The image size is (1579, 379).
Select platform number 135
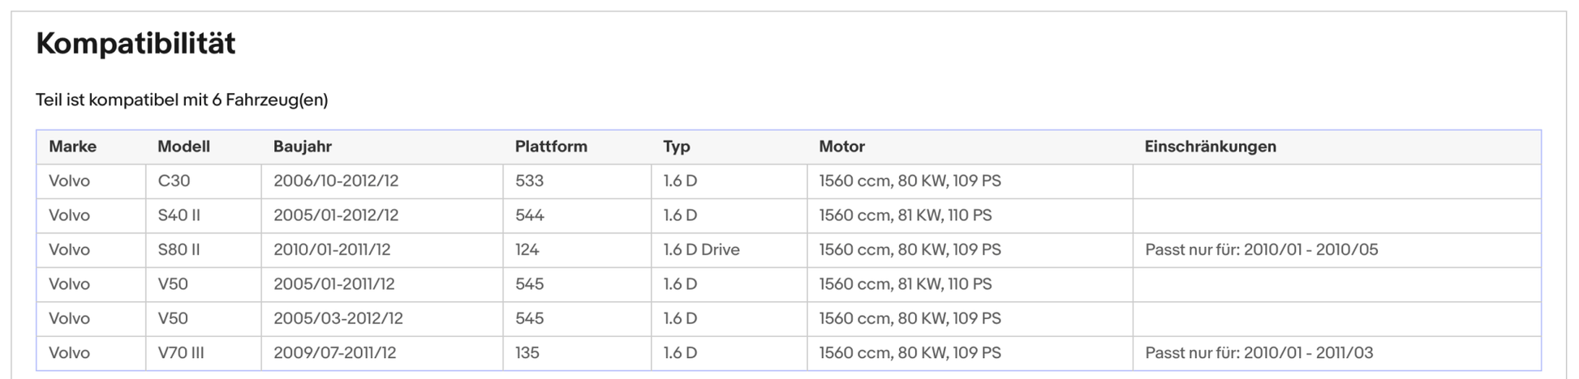(x=527, y=353)
